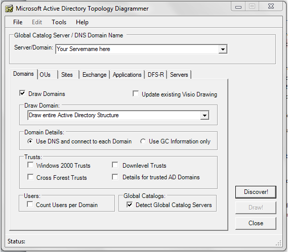
Task: Switch to the DFS-R tab
Action: pyautogui.click(x=156, y=75)
